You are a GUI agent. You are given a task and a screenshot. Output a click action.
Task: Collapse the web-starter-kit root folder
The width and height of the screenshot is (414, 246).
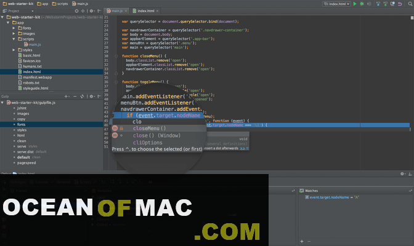[x=2, y=17]
